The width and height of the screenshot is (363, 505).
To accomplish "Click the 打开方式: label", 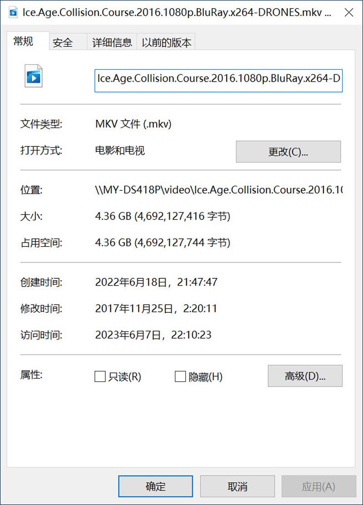I will [41, 151].
